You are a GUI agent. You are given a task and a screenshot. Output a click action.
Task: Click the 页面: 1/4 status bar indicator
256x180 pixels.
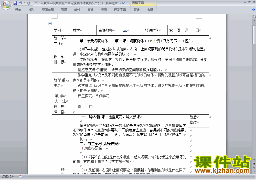[8, 176]
